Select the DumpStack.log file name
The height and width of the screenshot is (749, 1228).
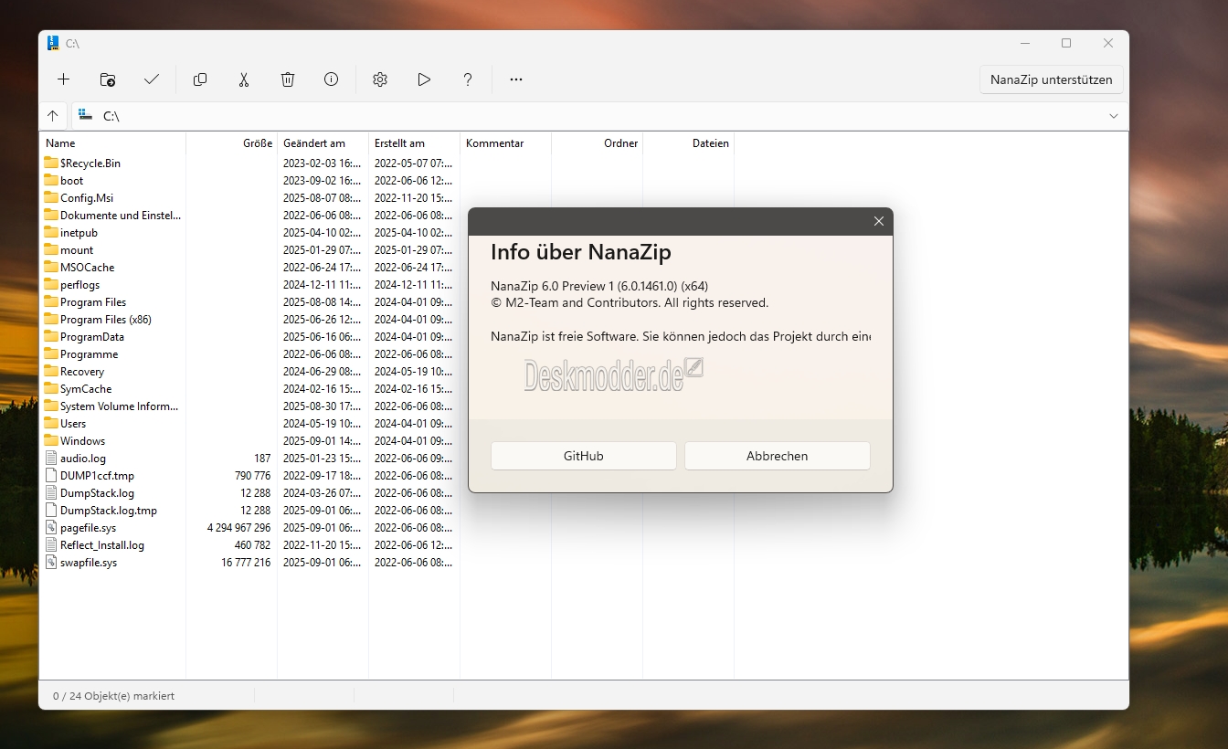[97, 493]
